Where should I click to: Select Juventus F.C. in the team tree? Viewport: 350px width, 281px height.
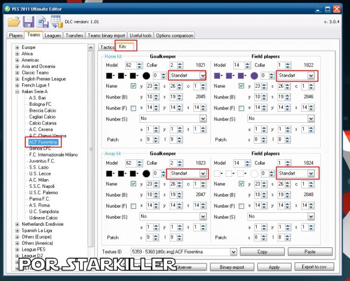point(42,161)
